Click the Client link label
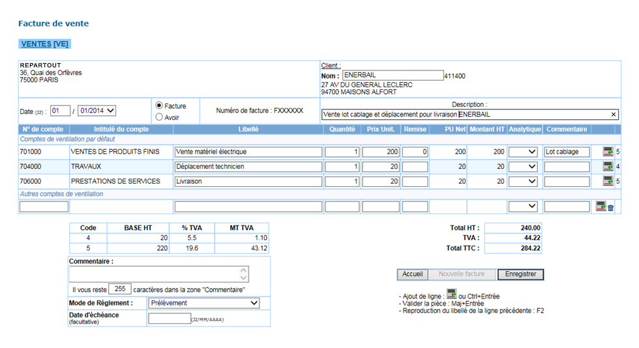Image resolution: width=639 pixels, height=348 pixels. pos(331,66)
